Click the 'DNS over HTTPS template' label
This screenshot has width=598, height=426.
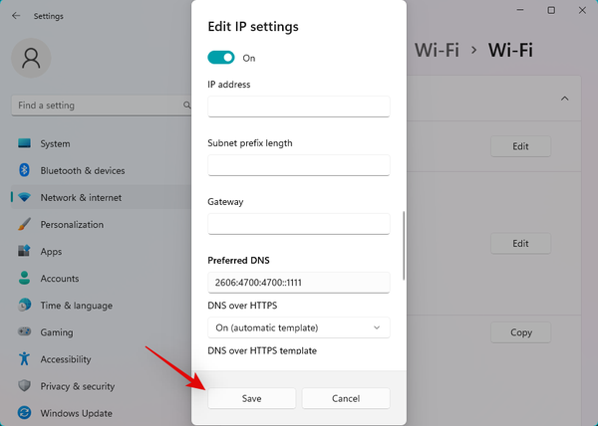click(262, 350)
